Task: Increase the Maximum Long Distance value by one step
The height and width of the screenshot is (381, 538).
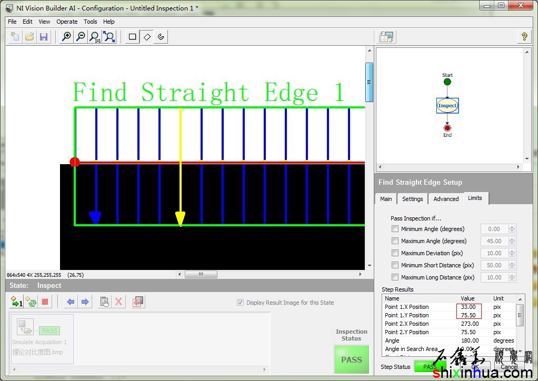Action: [512, 275]
